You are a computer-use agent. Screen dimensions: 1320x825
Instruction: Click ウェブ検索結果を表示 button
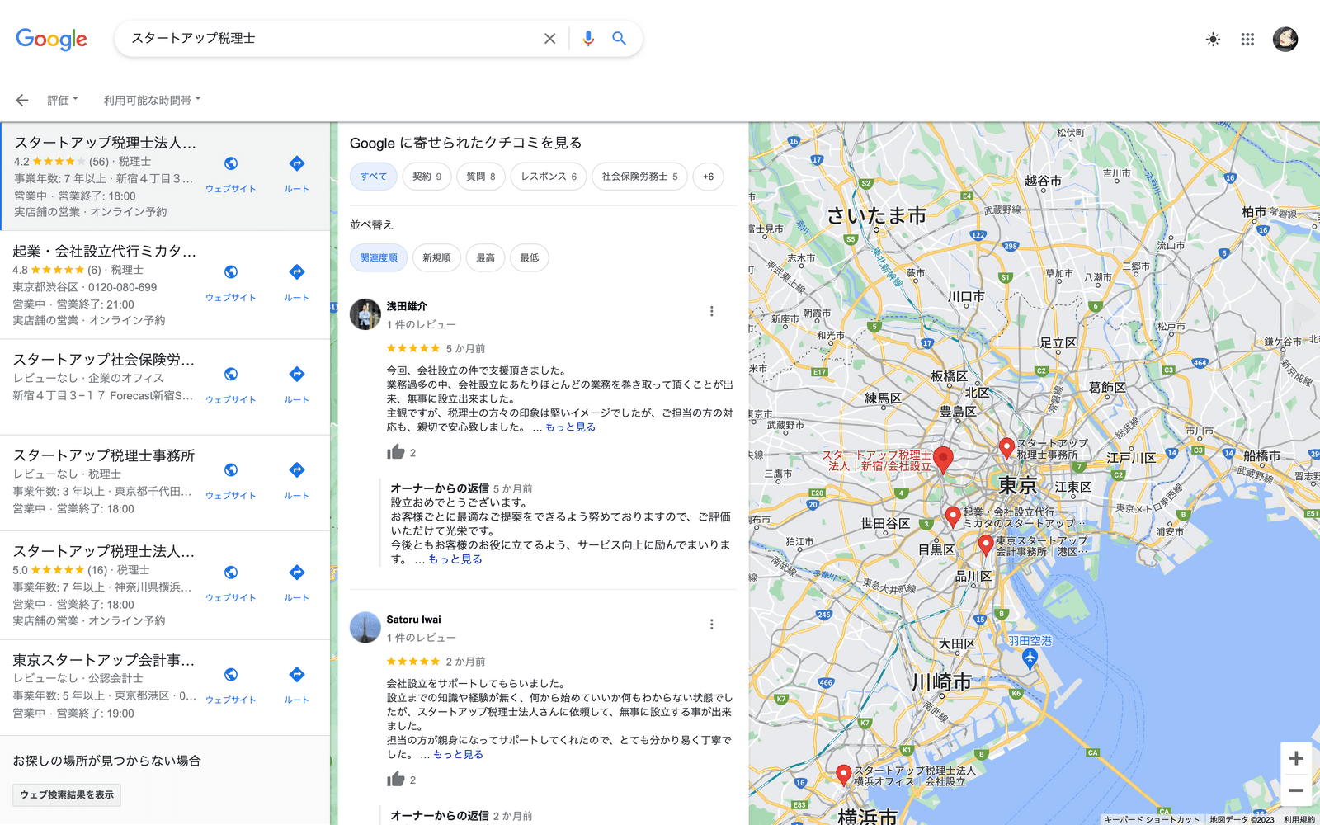tap(67, 795)
